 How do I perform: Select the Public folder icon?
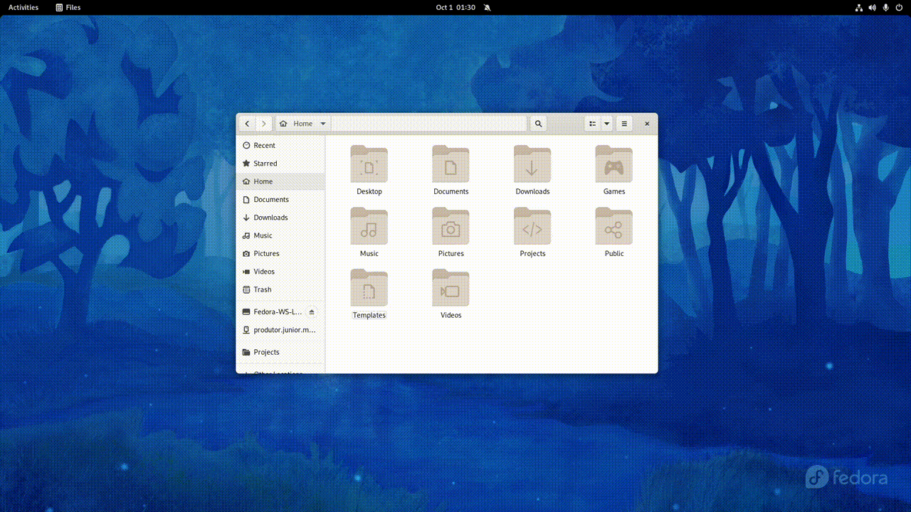(x=614, y=226)
